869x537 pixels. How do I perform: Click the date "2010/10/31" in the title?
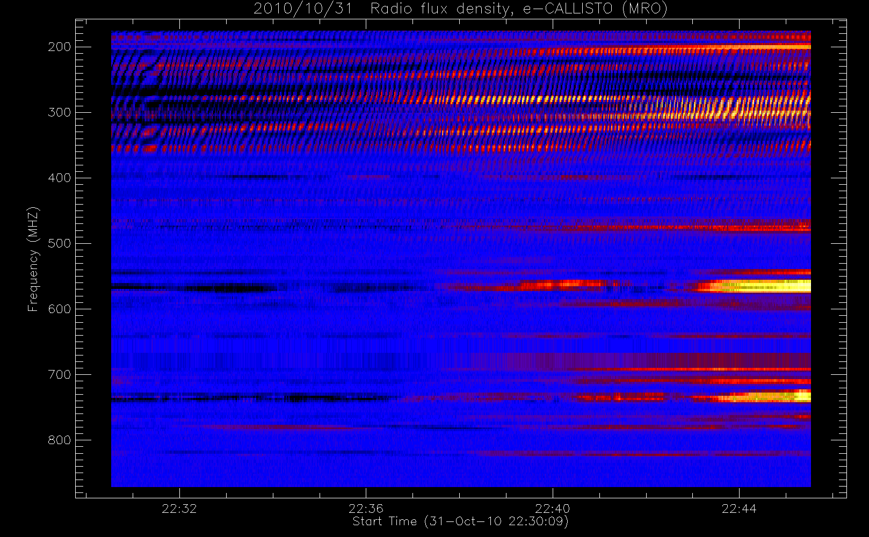tap(302, 9)
